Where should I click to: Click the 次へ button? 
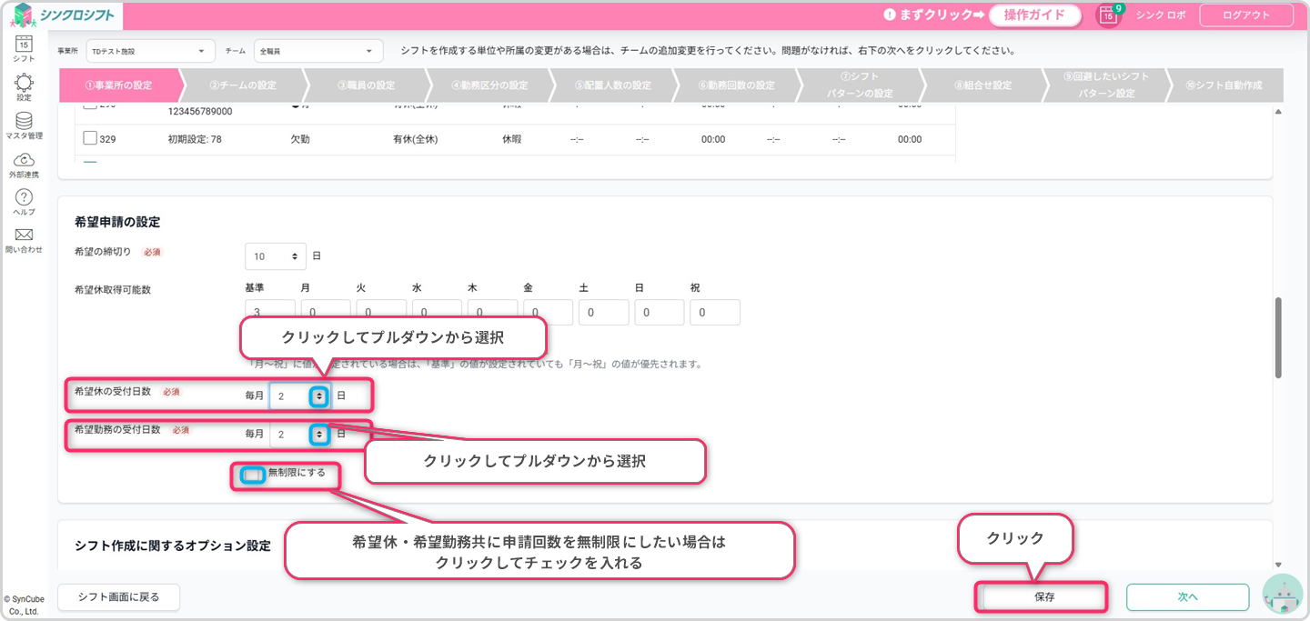click(x=1187, y=597)
